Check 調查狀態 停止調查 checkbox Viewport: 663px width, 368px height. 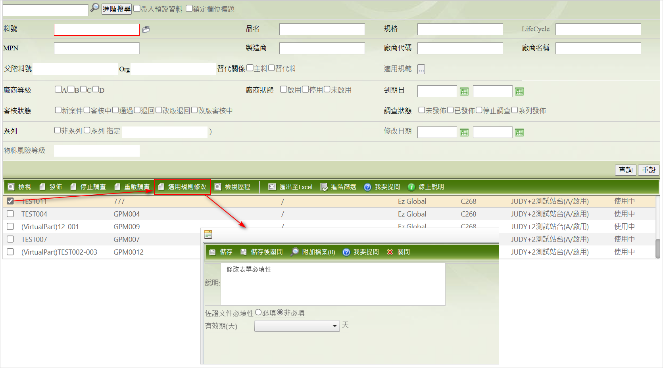coord(479,110)
